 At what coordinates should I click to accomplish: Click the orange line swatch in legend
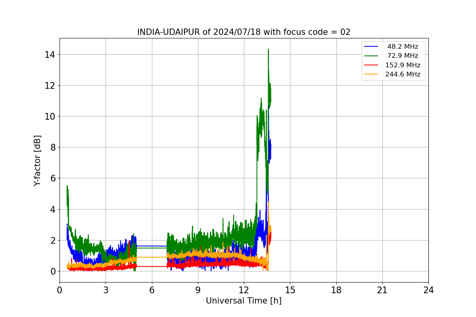tap(371, 74)
